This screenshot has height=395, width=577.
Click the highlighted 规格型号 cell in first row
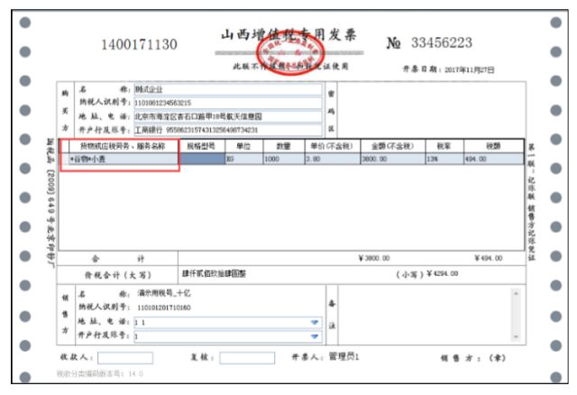[203, 159]
